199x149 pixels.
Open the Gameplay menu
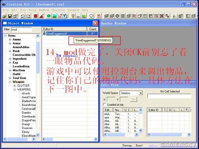(74, 10)
